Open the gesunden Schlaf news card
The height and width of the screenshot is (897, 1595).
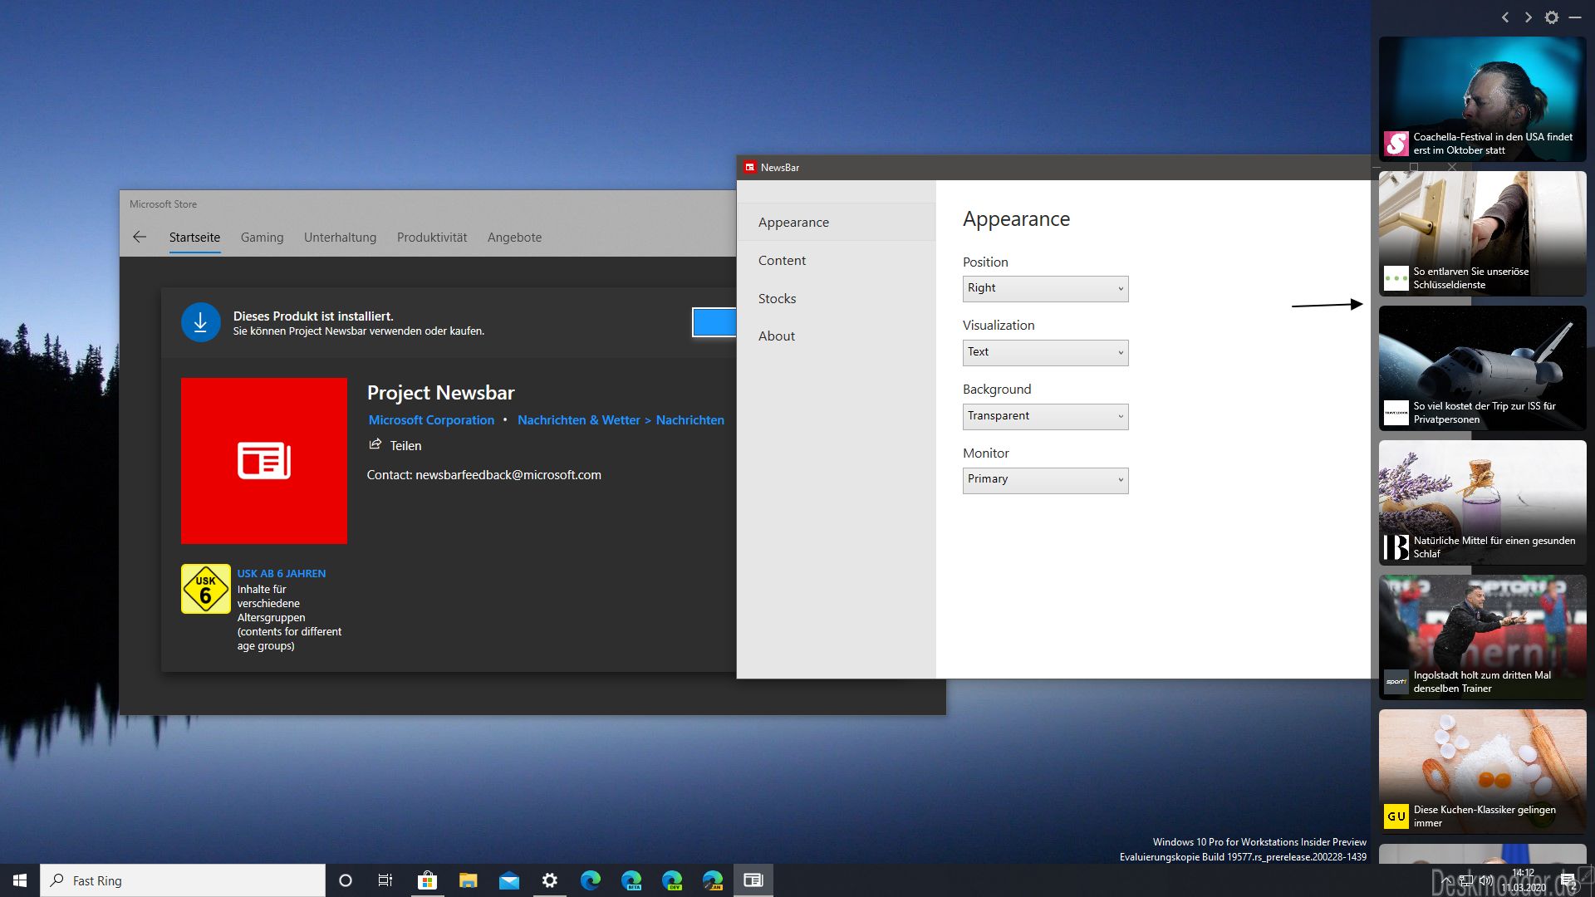pos(1482,502)
